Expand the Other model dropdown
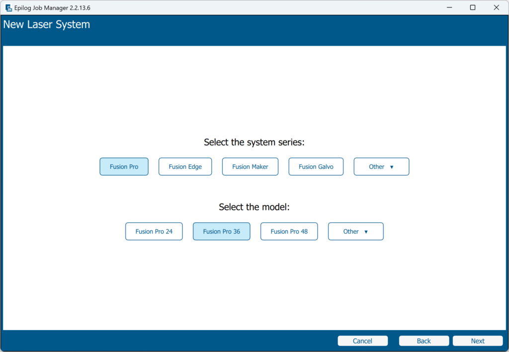Screen dimensions: 509x352 pyautogui.click(x=356, y=231)
